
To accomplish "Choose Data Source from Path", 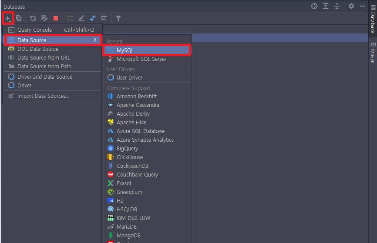I will [52, 66].
